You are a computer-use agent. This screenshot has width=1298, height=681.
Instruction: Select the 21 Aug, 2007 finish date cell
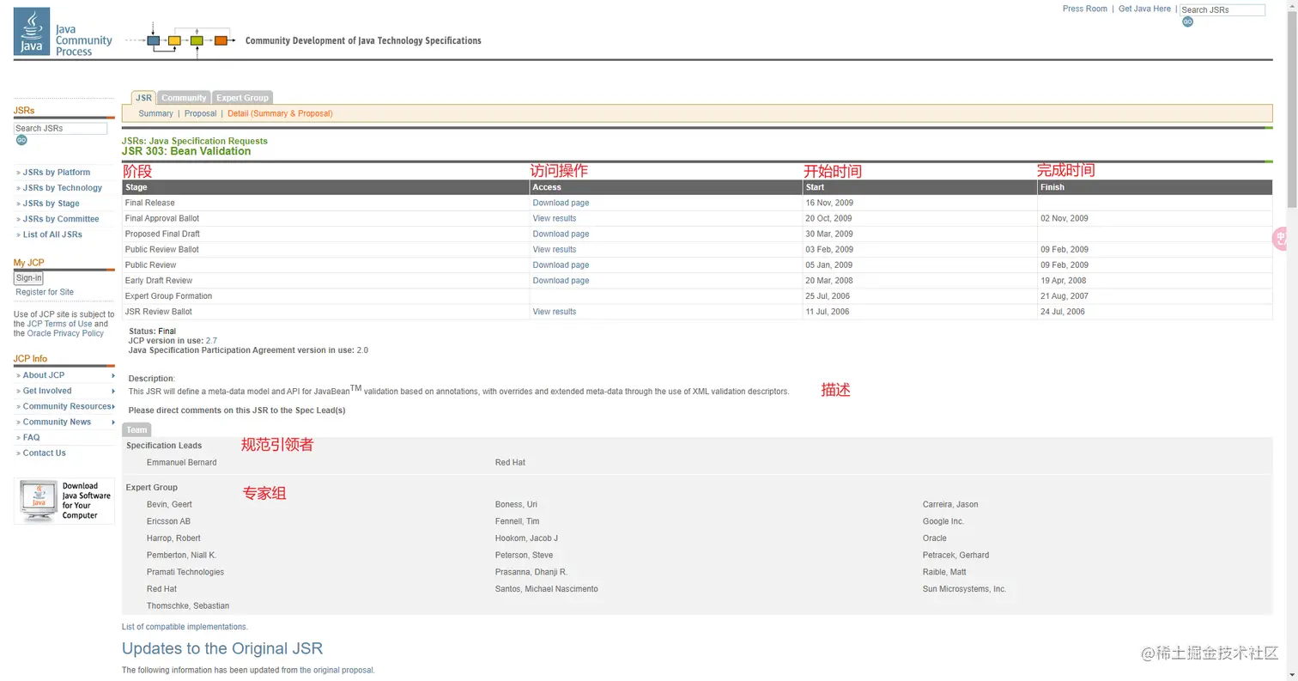click(1064, 296)
